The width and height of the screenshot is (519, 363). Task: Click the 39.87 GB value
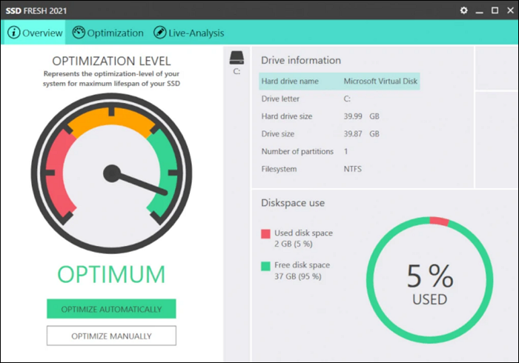click(362, 133)
